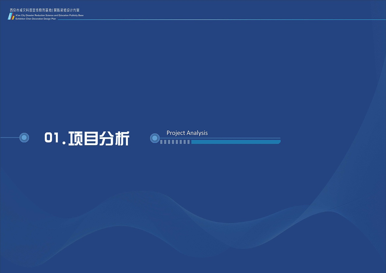Viewport: 386px width, 273px height.
Task: Click the circular bullet next to Project Analysis
Action: 155,138
